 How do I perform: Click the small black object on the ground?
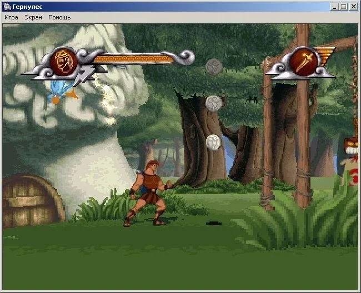click(x=213, y=224)
